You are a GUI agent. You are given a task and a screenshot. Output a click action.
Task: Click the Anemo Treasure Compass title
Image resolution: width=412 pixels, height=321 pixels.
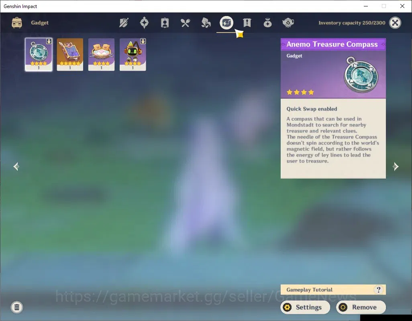[x=332, y=45]
